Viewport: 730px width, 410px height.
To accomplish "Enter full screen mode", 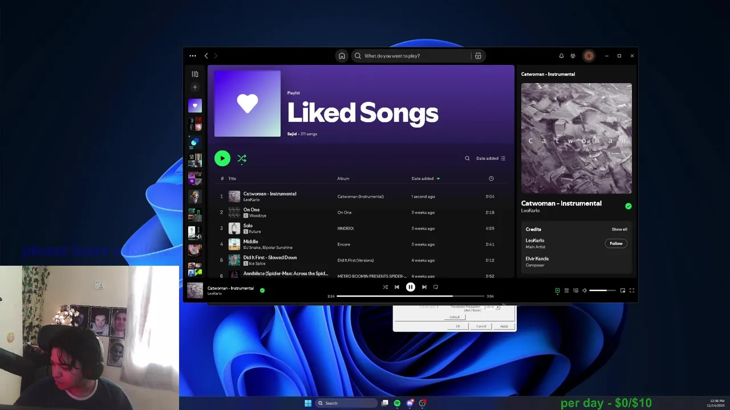I will click(x=632, y=290).
